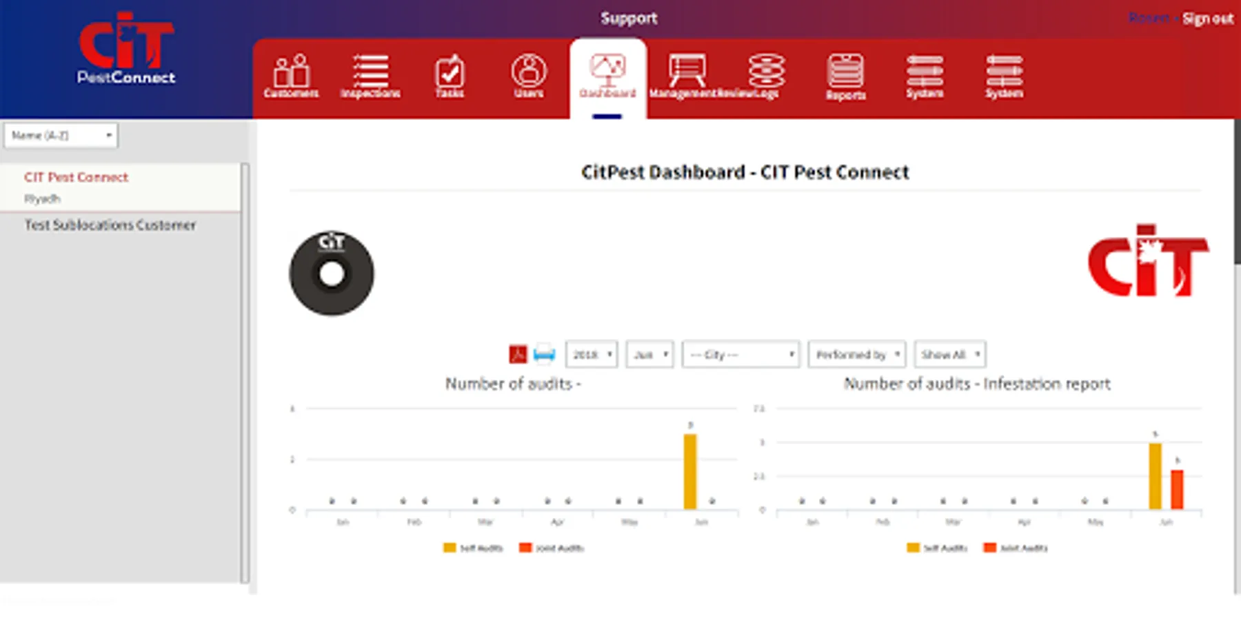Click the large red CIT logo on the dashboard
This screenshot has height=620, width=1241.
[x=1148, y=260]
